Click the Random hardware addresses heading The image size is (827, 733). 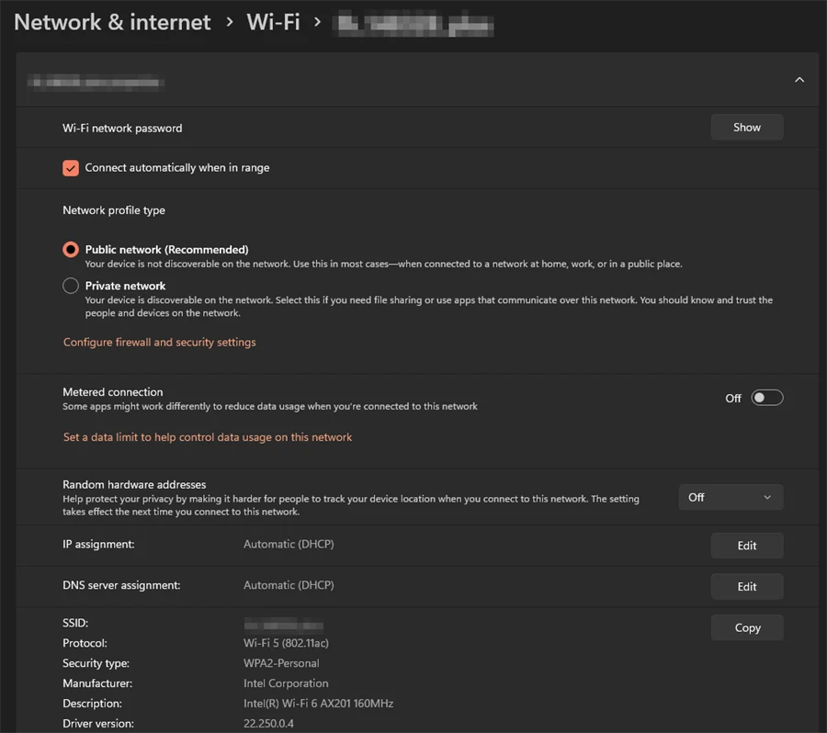coord(134,485)
